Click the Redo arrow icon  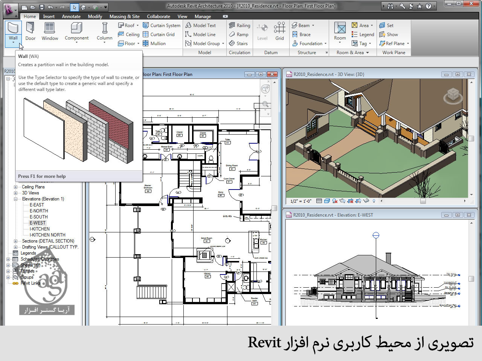pos(62,7)
